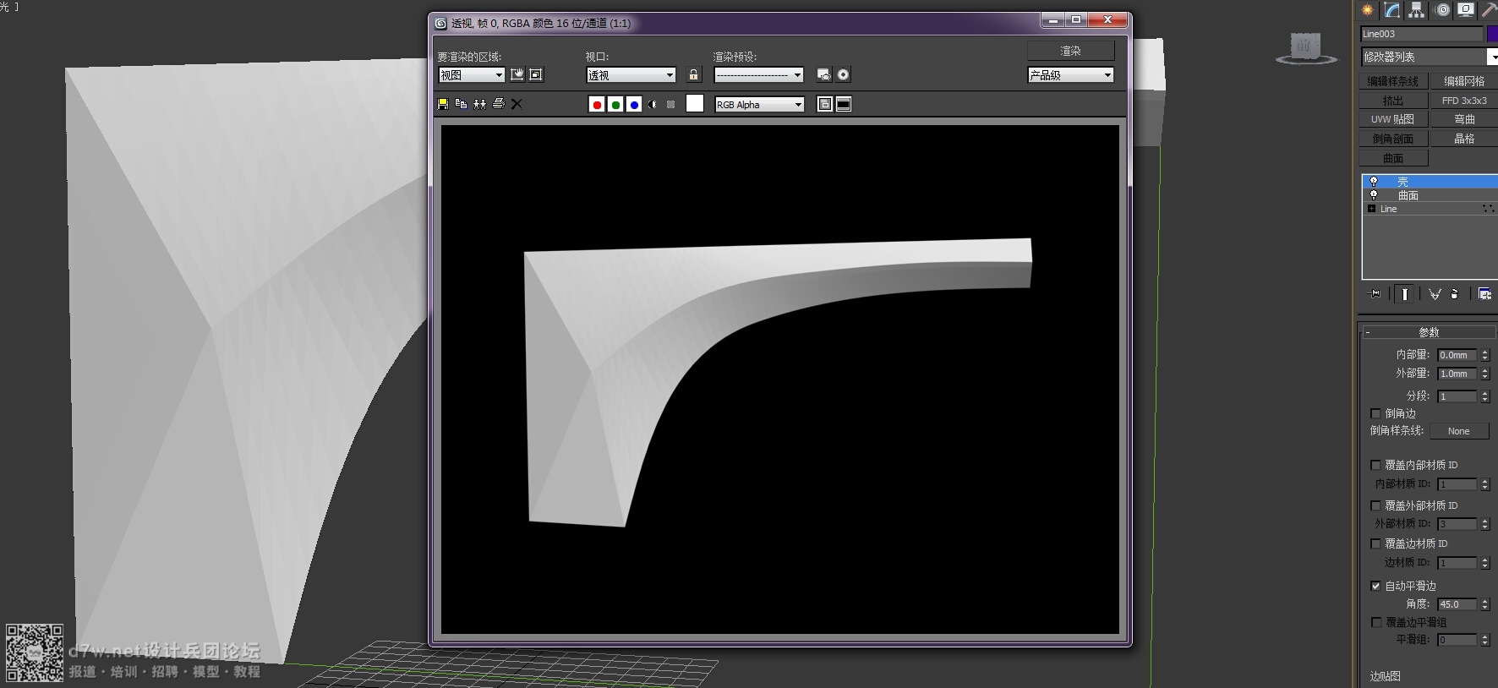Click the edit region icon

517,74
